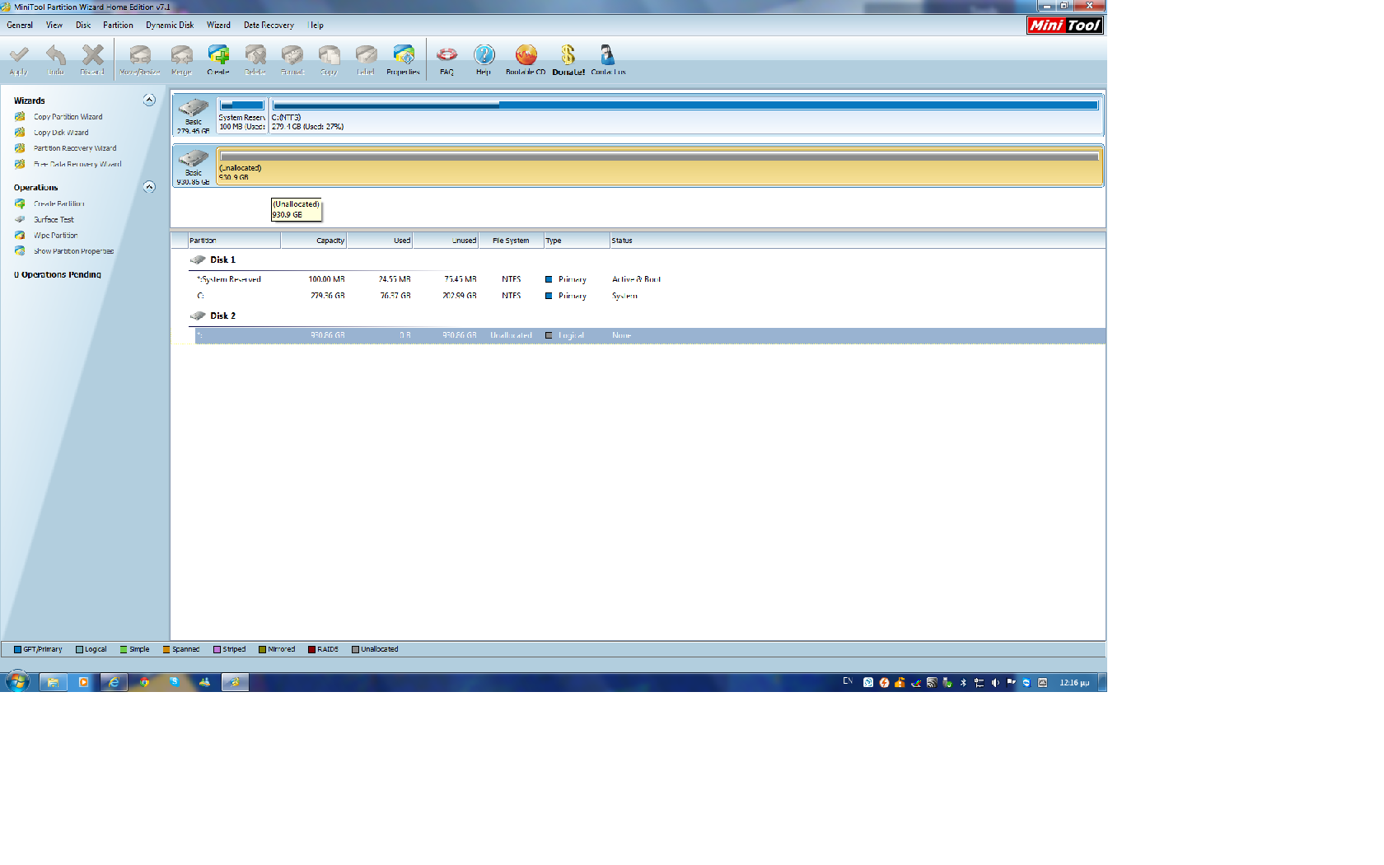This screenshot has height=865, width=1384.
Task: Open the Dynamic Disk menu
Action: (x=170, y=25)
